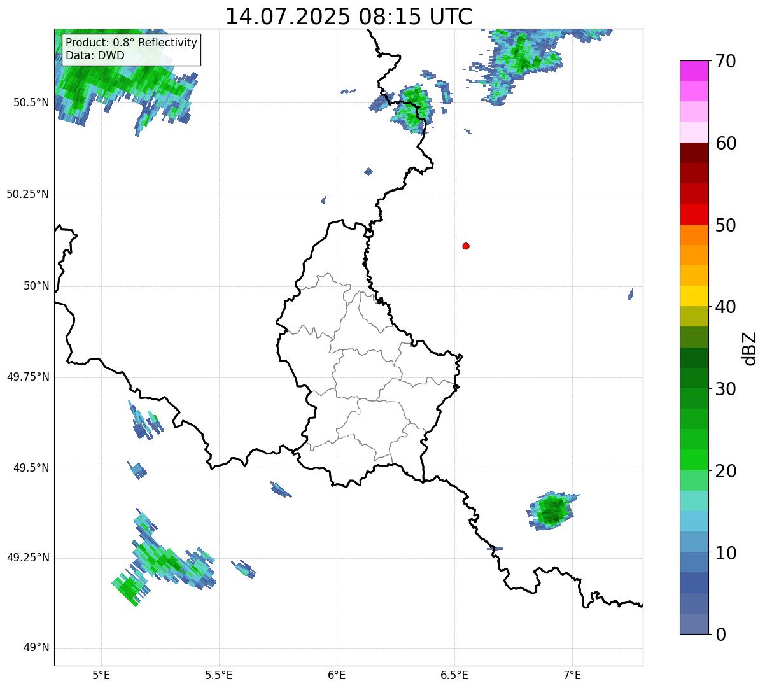
Task: Pick the bright red colorbar swatch above 50
Action: [694, 214]
